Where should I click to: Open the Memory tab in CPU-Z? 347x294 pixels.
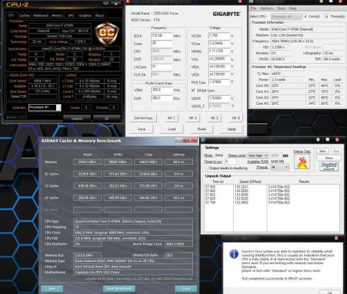click(58, 15)
